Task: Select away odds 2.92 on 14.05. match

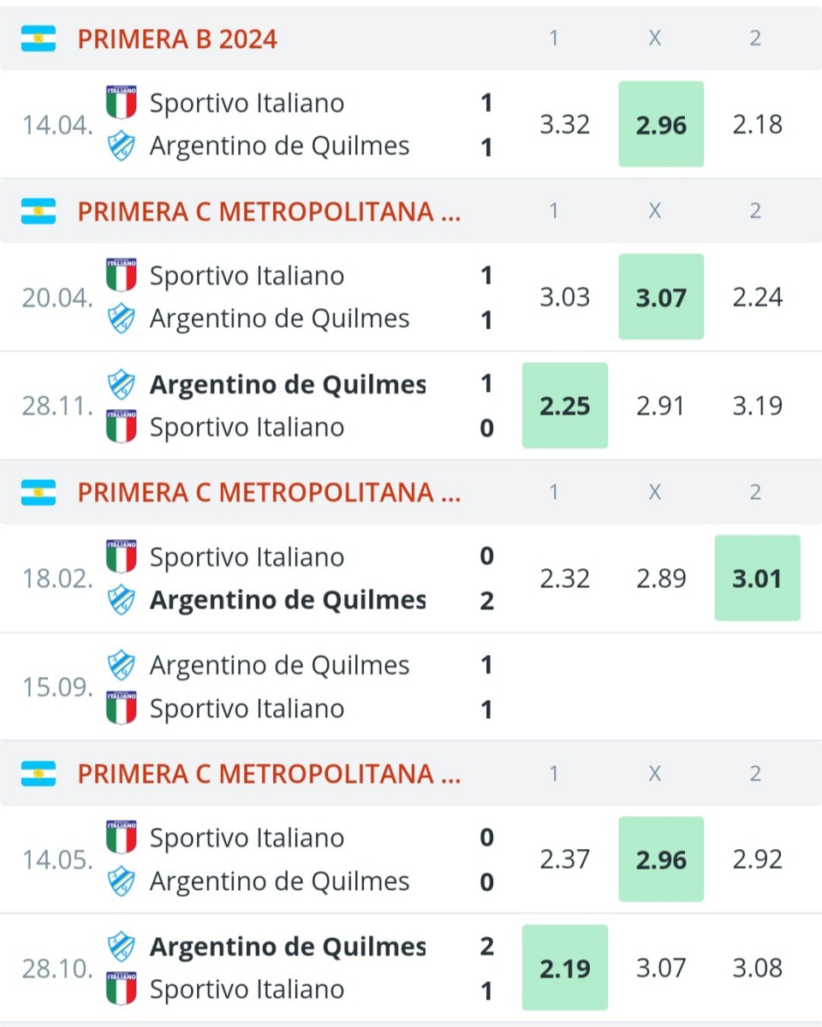Action: coord(758,859)
